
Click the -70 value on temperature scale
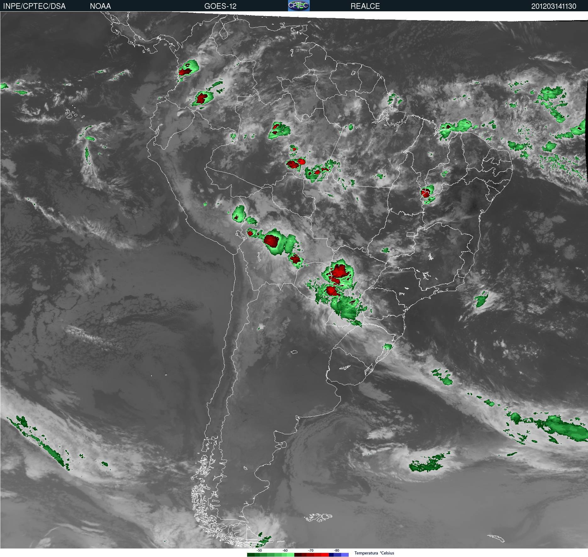tap(311, 550)
